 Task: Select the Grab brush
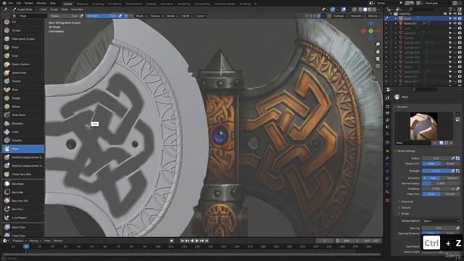23,56
